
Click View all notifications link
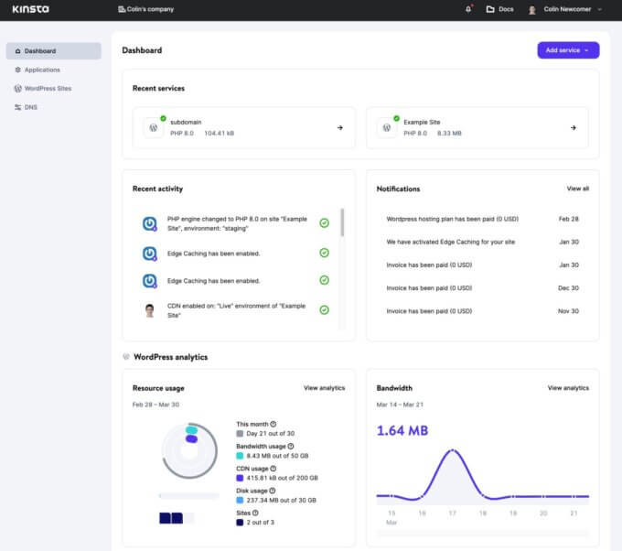tap(577, 189)
